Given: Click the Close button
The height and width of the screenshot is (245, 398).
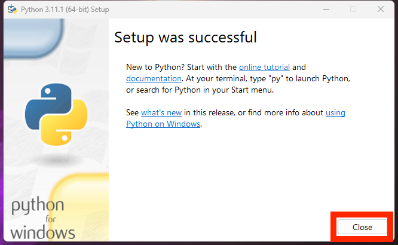Looking at the screenshot, I should pos(362,226).
